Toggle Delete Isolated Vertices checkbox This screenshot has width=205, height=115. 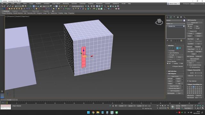(x=188, y=65)
